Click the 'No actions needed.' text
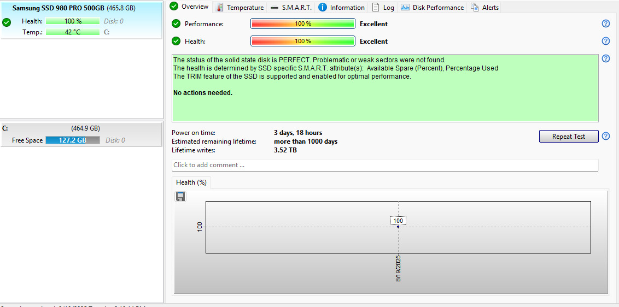This screenshot has height=307, width=619. point(203,93)
